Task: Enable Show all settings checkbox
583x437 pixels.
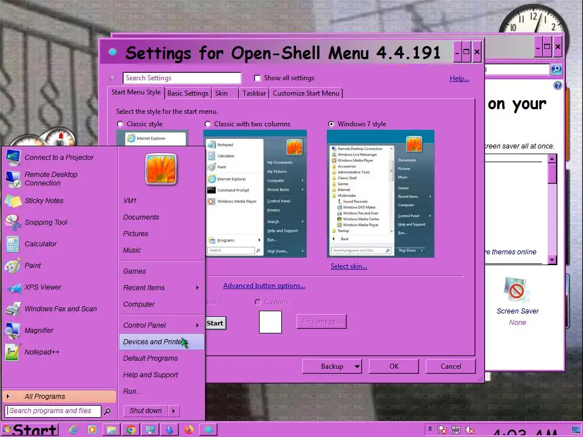Action: click(257, 78)
